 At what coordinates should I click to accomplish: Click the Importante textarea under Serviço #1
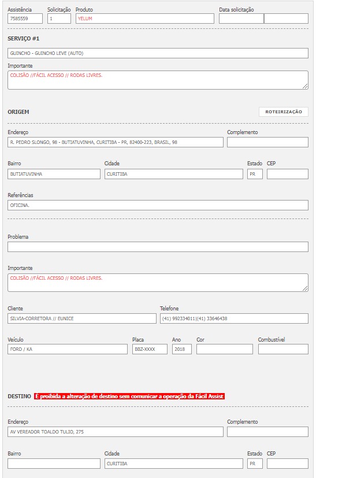click(x=158, y=80)
